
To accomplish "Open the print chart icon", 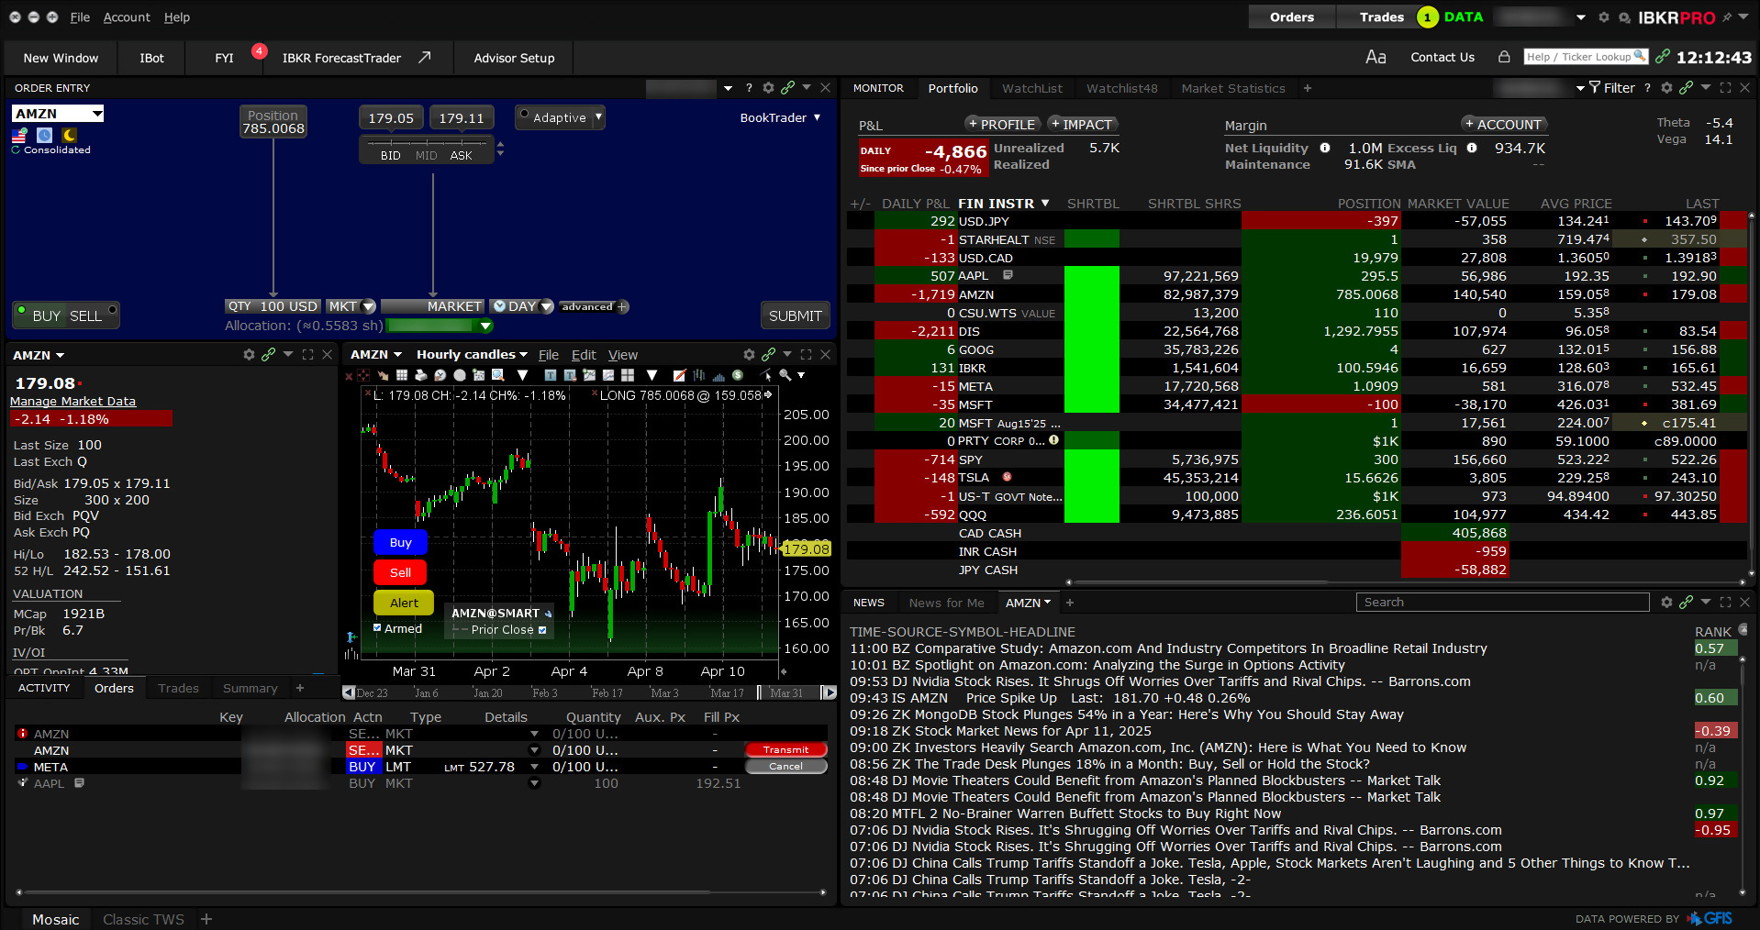I will 419,375.
